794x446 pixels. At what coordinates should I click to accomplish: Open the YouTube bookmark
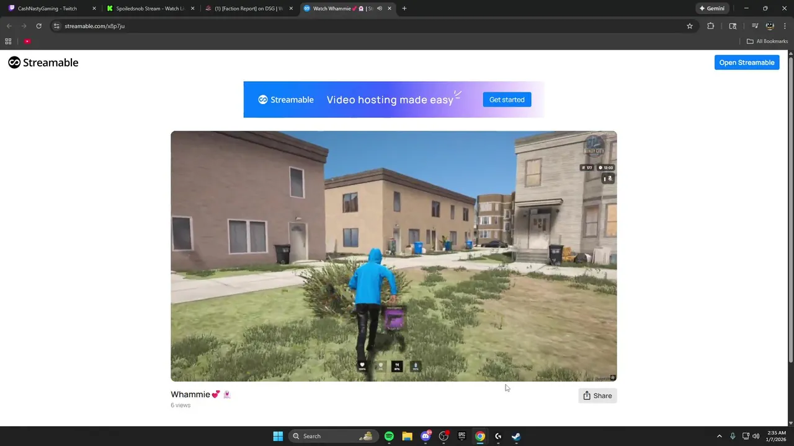pos(27,42)
